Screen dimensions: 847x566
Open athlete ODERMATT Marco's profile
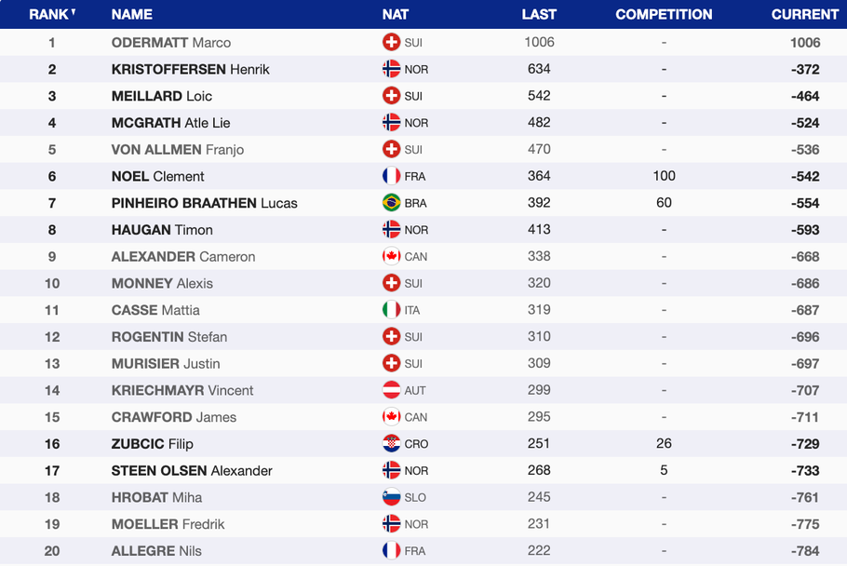coord(171,43)
